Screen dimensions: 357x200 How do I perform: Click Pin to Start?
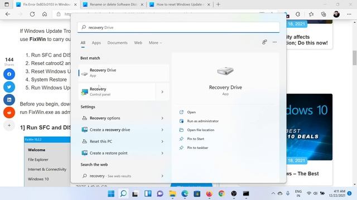(196, 139)
